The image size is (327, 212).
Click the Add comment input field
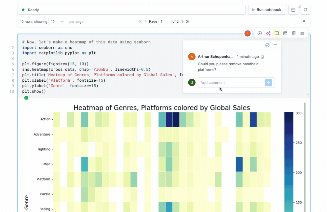[x=231, y=83]
